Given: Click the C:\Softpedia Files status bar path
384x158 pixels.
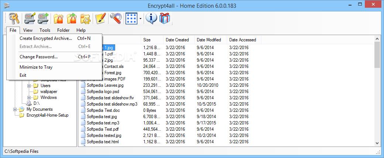Looking at the screenshot, I should (x=21, y=151).
